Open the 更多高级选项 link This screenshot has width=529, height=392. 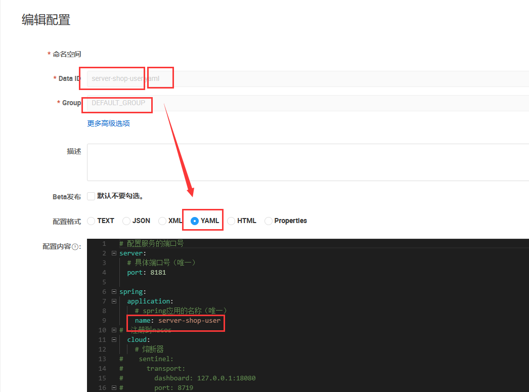coord(108,123)
